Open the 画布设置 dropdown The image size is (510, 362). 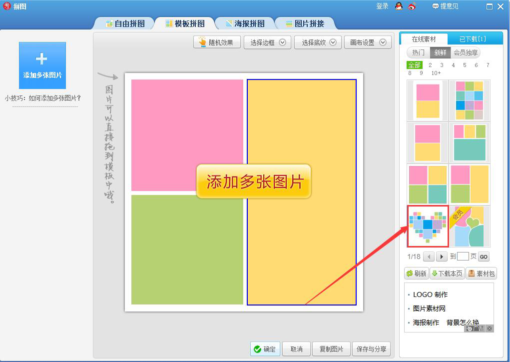368,42
